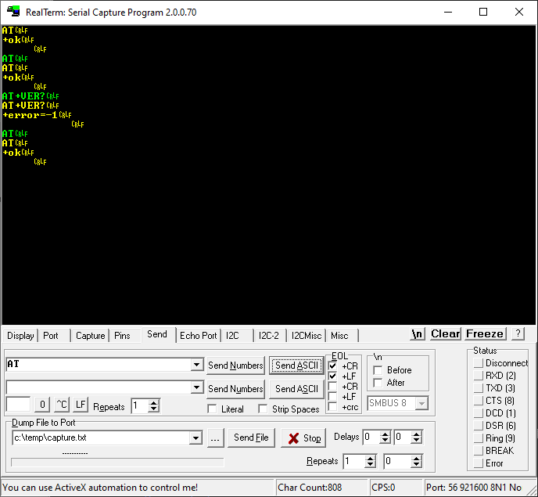
Task: Click the first send text field with AT
Action: 99,365
